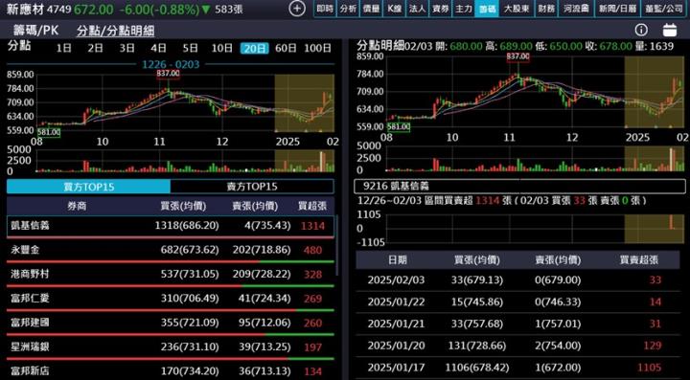690x380 pixels.
Task: Show the 買方TOP15 list
Action: (88, 187)
